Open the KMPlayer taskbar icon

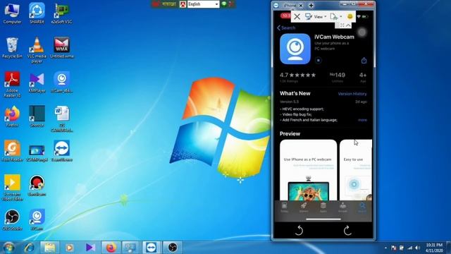click(90, 248)
